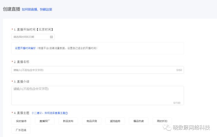Image resolution: width=217 pixels, height=137 pixels.
Task: Click the 1. 直播开始时间【北京时间】 label
Action: tap(33, 29)
